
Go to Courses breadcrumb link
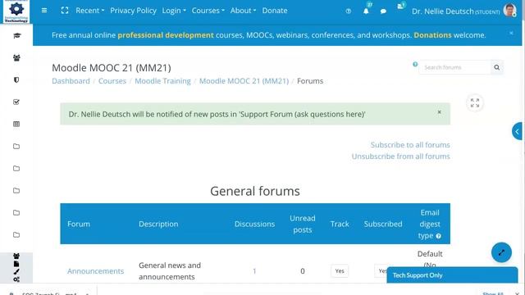112,81
